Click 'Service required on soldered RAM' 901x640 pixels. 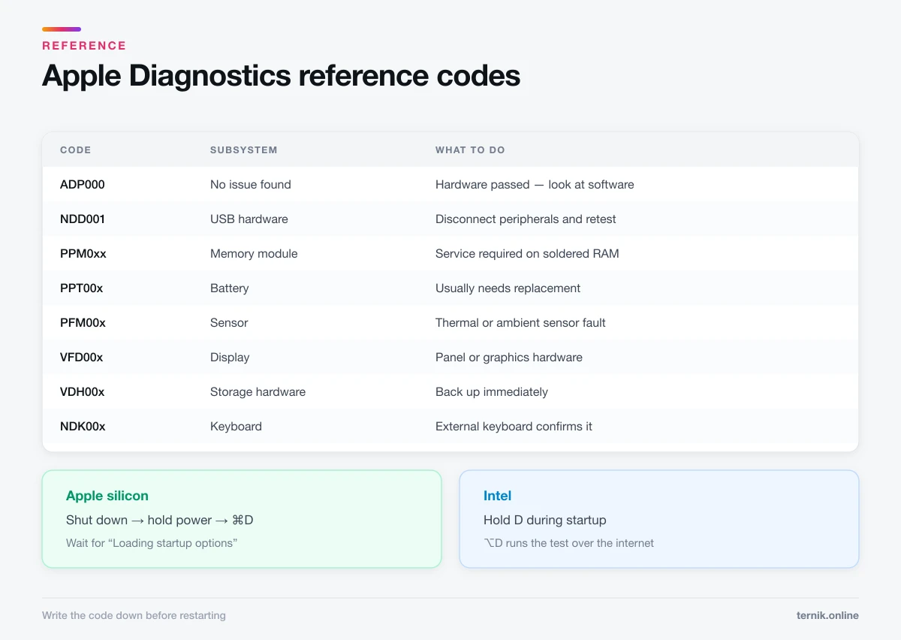pyautogui.click(x=527, y=254)
